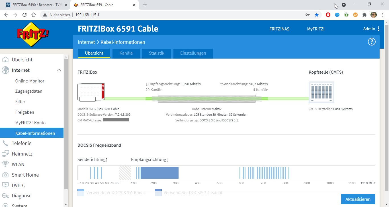Viewport: 389px width, 207px height.
Task: Open Online-Monitor in sidebar
Action: (30, 81)
